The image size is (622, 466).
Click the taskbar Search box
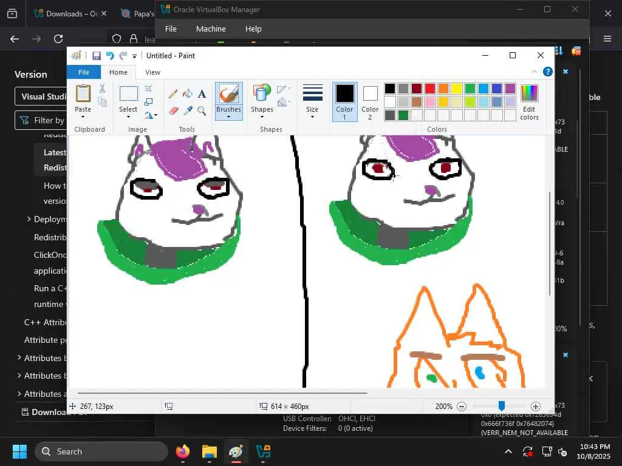[101, 451]
